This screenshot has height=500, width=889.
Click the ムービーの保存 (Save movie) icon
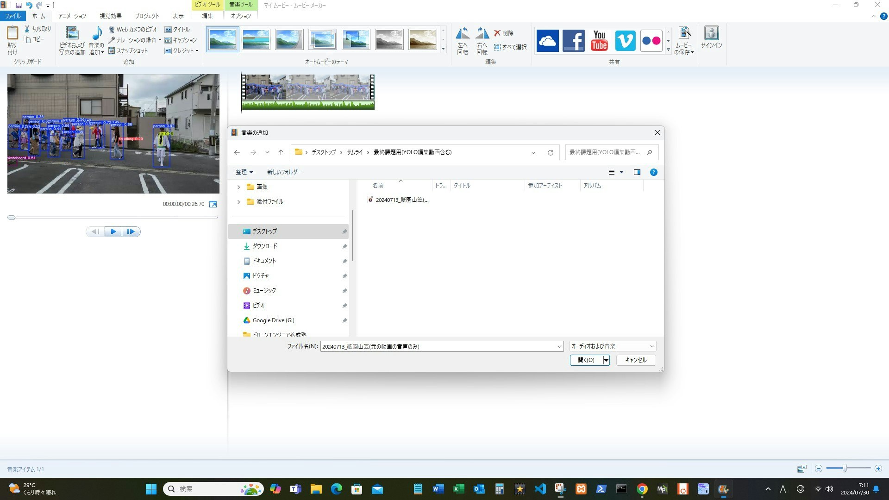pos(684,41)
